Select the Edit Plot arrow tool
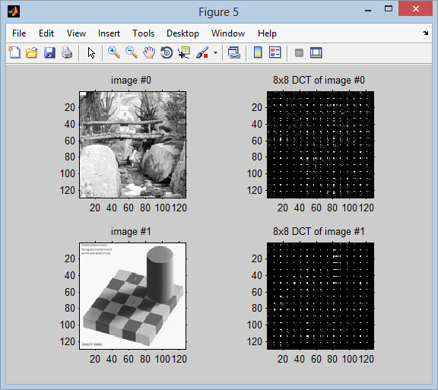 pos(91,52)
